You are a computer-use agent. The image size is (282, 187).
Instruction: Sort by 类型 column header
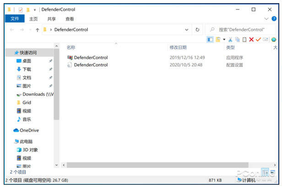(x=230, y=47)
